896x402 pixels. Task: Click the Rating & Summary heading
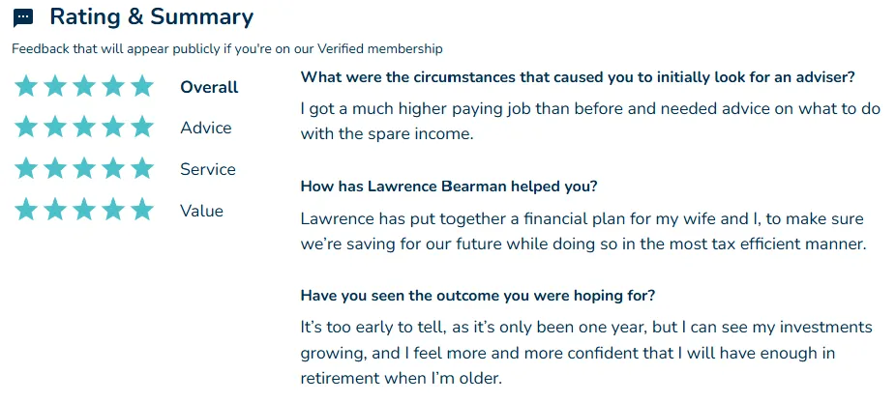[151, 16]
